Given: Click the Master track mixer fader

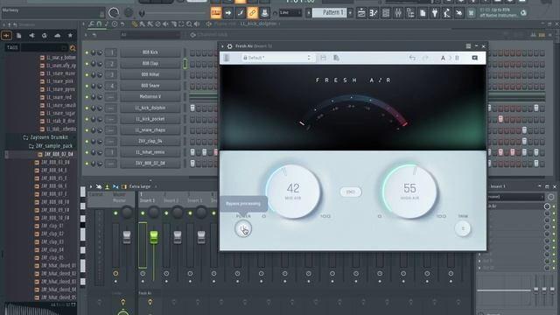Looking at the screenshot, I should 127,237.
